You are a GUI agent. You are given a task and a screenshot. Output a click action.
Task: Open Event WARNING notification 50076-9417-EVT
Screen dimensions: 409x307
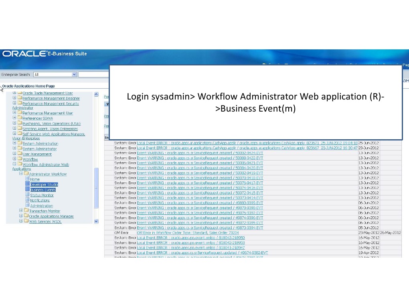tap(200, 183)
